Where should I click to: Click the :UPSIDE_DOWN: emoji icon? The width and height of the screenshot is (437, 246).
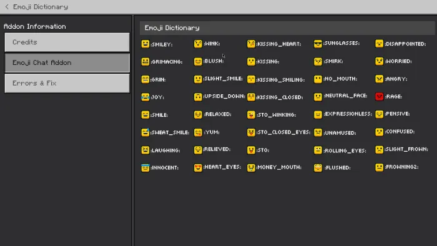tap(198, 97)
